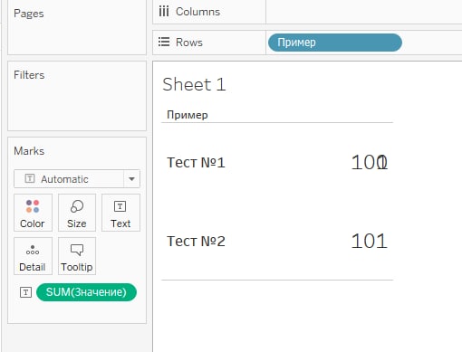Screen dimensions: 462x352
Task: Select the SUM(Значение) pill in Marks
Action: click(x=86, y=292)
